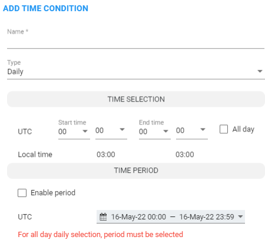Click End time hour dropdown arrow
This screenshot has height=240, width=265.
pyautogui.click(x=165, y=131)
